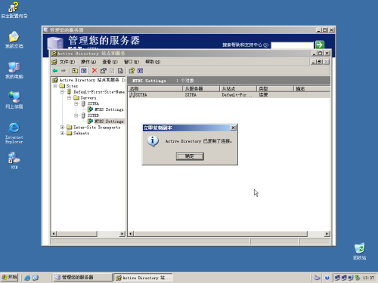Open the 窗口(W) menu
The height and width of the screenshot is (283, 378).
pos(132,62)
